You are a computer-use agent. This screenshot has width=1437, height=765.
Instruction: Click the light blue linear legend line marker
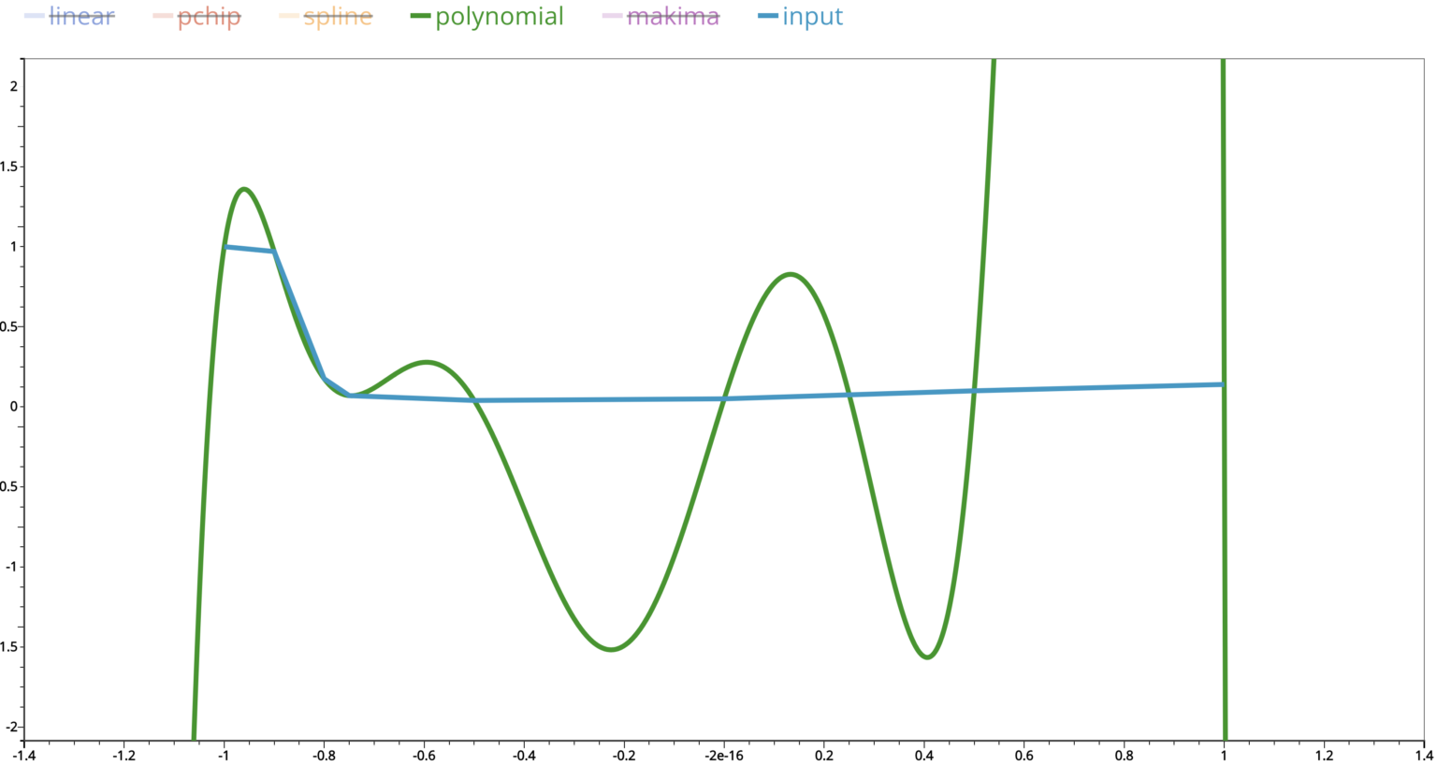click(x=33, y=16)
